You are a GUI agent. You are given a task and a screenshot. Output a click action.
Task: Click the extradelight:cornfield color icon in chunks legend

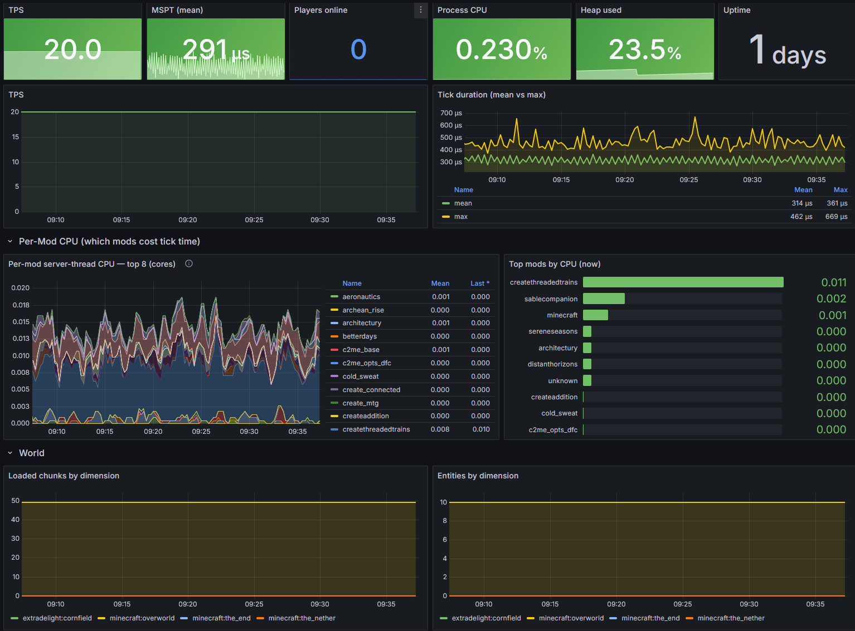(x=14, y=618)
